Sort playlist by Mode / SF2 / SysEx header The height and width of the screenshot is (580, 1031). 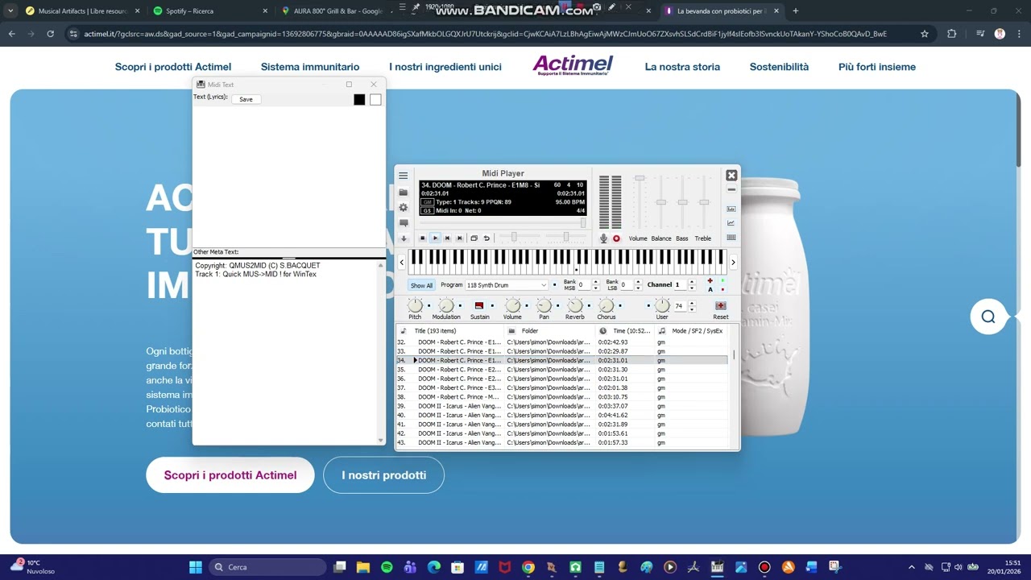click(690, 331)
